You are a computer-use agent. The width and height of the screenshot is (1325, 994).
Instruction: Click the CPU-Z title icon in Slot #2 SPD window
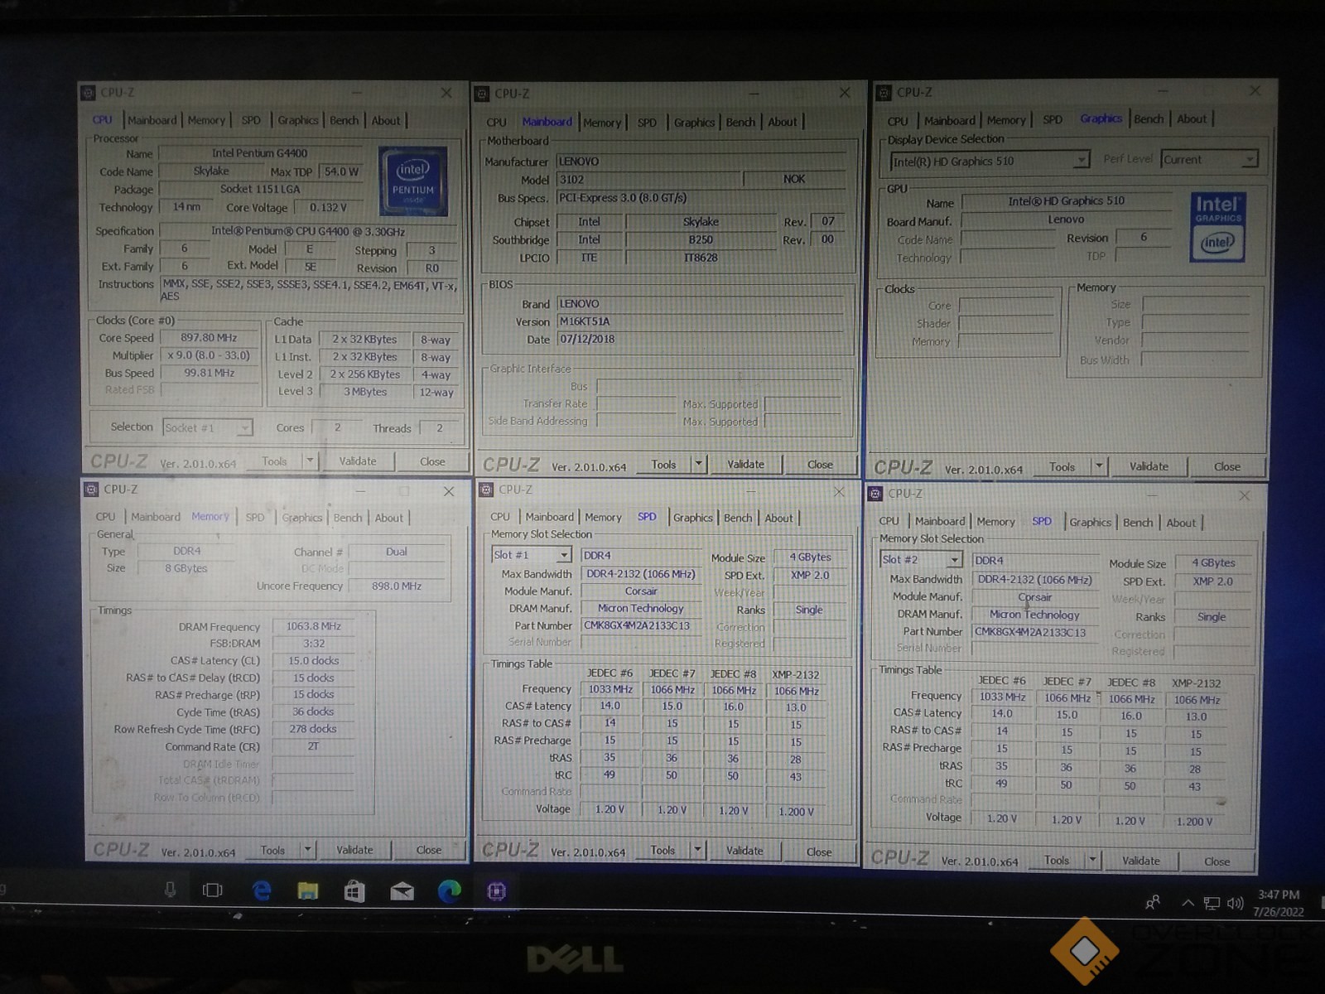coord(876,494)
